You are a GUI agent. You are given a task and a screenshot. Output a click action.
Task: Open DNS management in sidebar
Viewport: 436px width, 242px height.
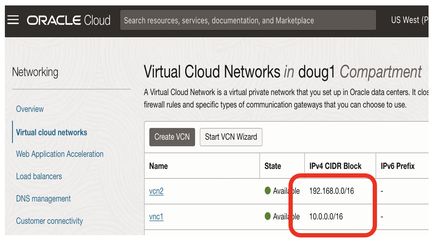pyautogui.click(x=43, y=199)
